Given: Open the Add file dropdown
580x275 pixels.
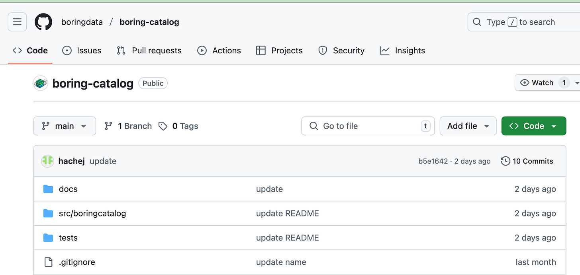Looking at the screenshot, I should pyautogui.click(x=468, y=126).
